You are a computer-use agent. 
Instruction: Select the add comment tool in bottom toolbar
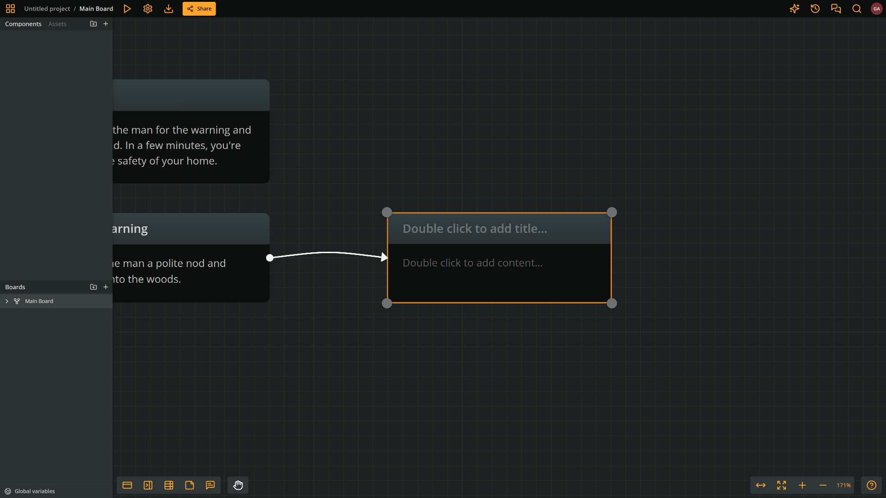tap(210, 485)
